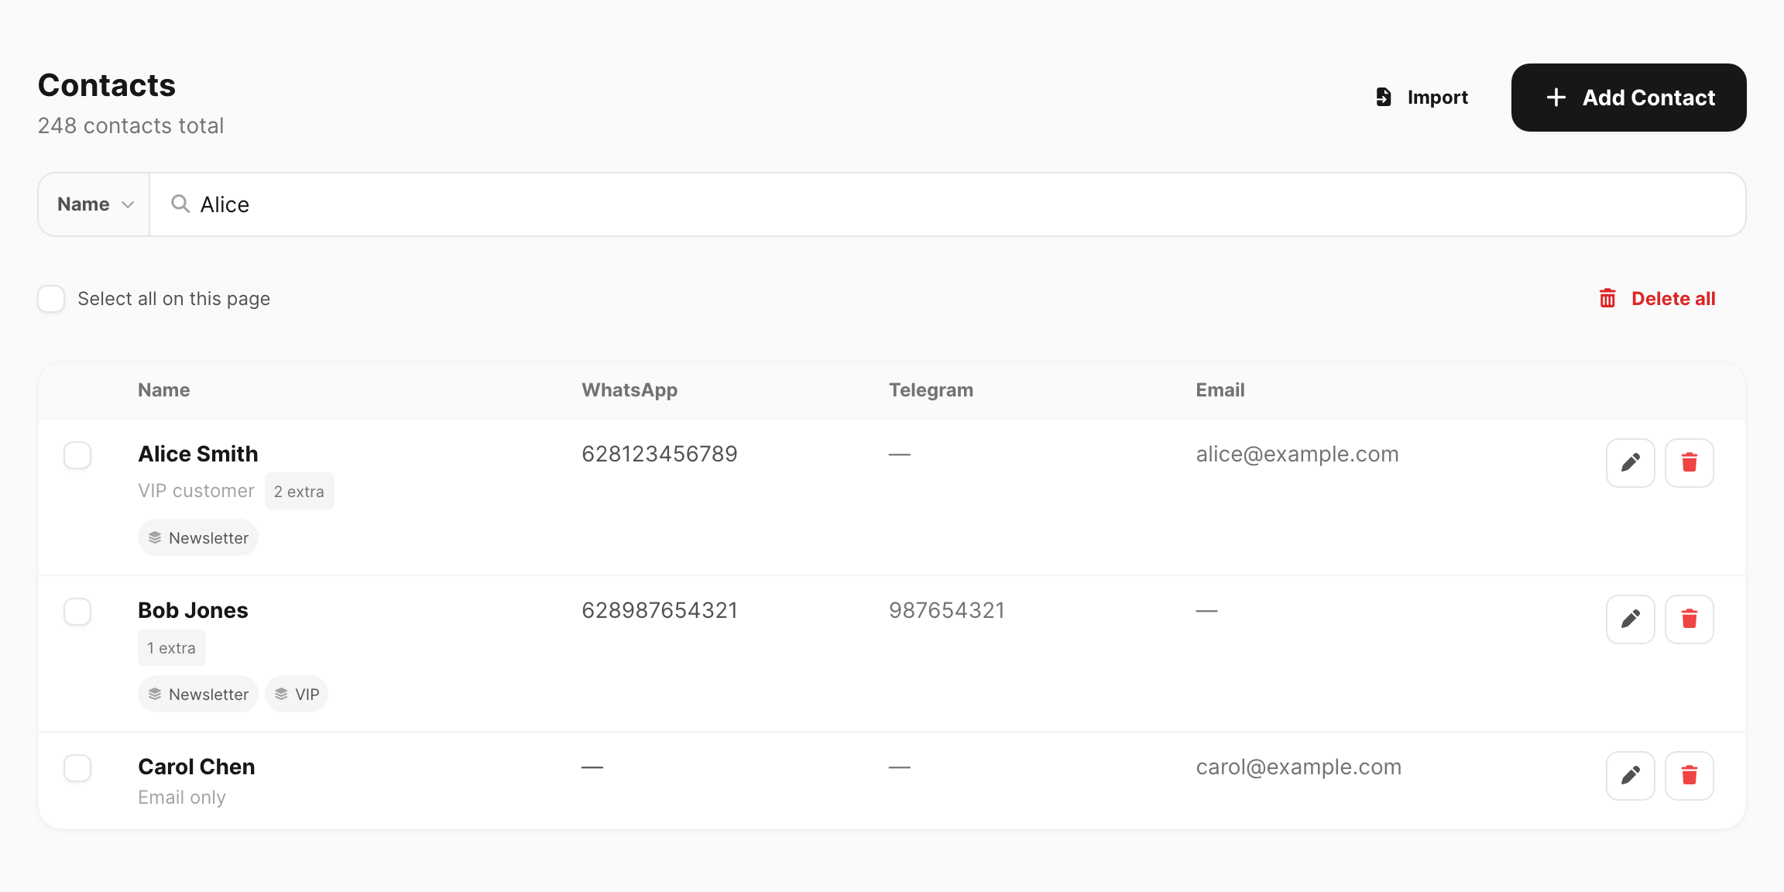Edit Carol Chen contact with pencil icon
Screen dimensions: 1784x892
1630,776
